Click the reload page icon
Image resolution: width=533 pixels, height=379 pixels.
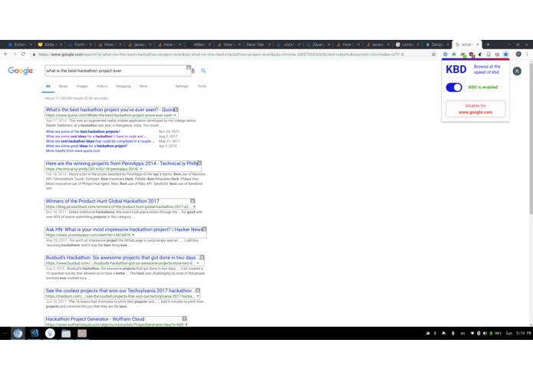(23, 54)
